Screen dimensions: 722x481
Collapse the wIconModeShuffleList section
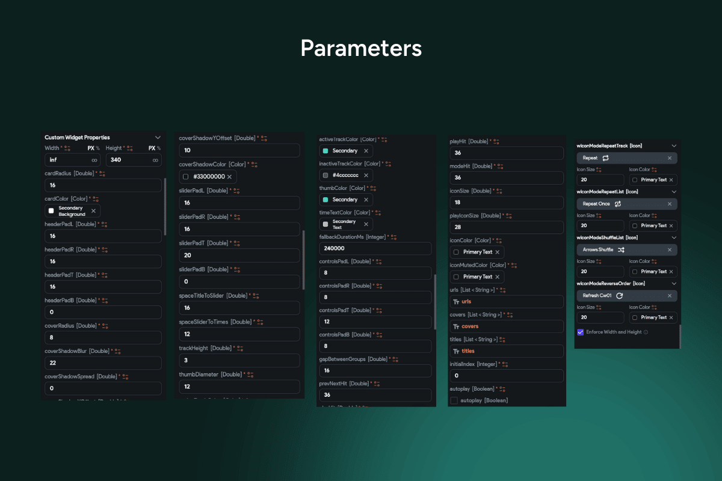tap(674, 237)
